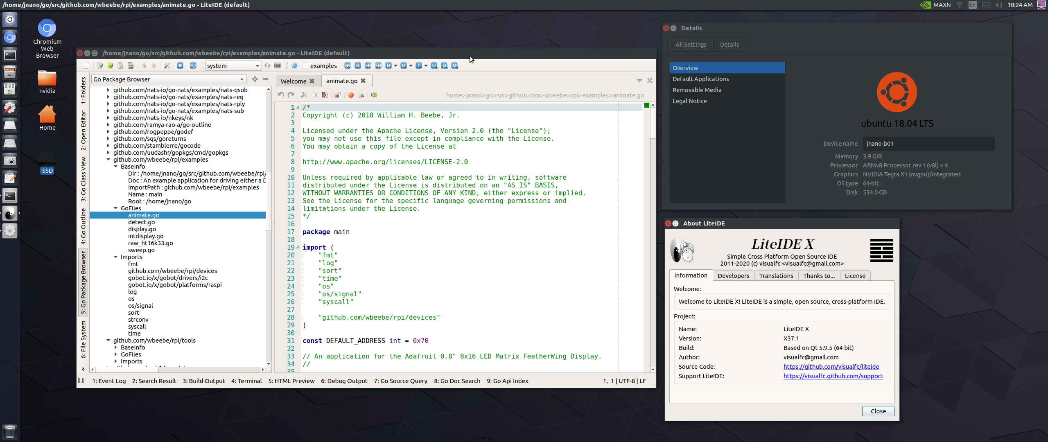Click the Save All toolbar icon
This screenshot has height=442, width=1048.
(131, 65)
